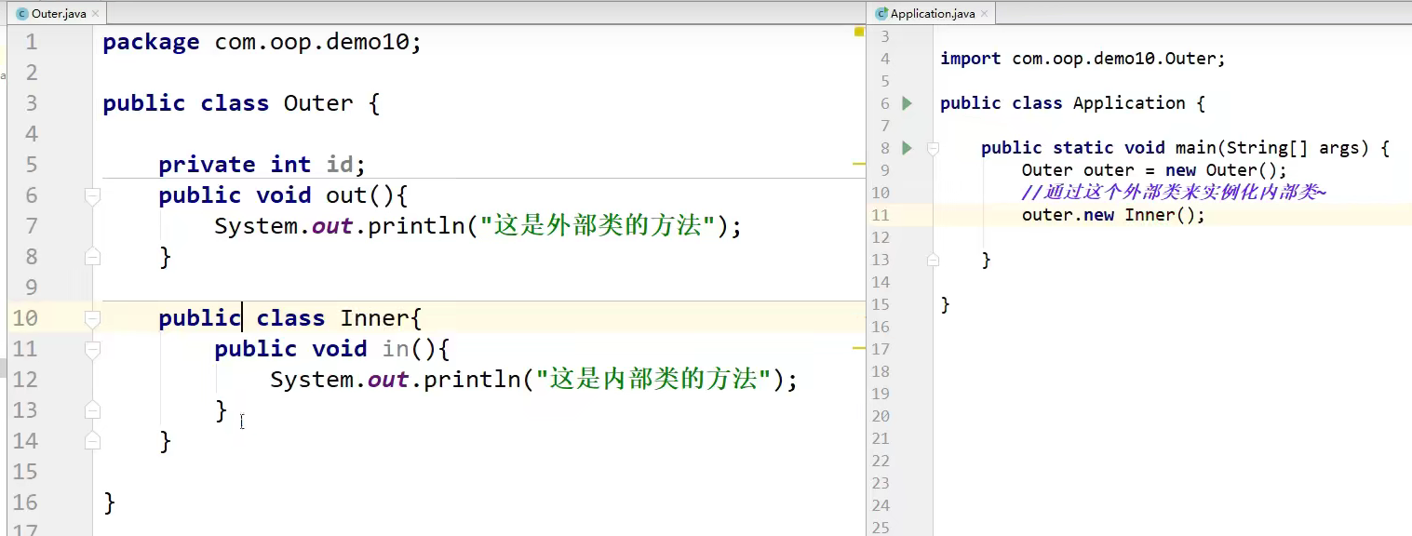The image size is (1412, 536).
Task: Click closing brace on line 15 of Application.java
Action: tap(945, 304)
